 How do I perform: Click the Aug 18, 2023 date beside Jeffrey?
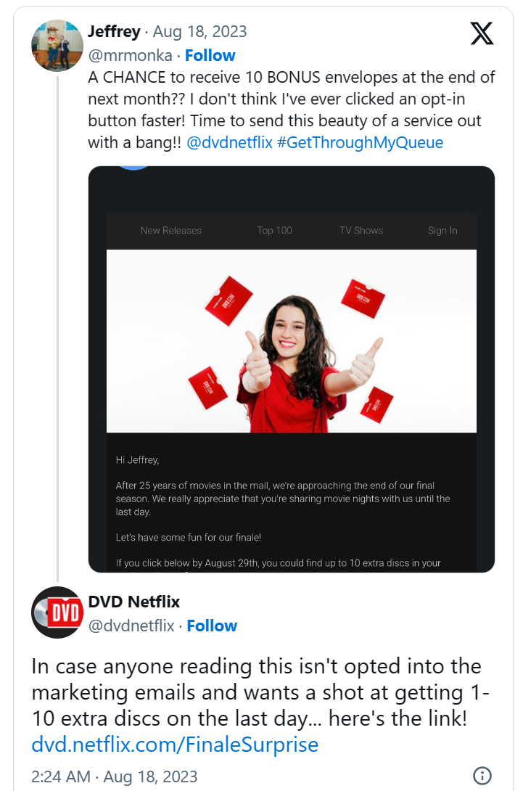point(200,32)
